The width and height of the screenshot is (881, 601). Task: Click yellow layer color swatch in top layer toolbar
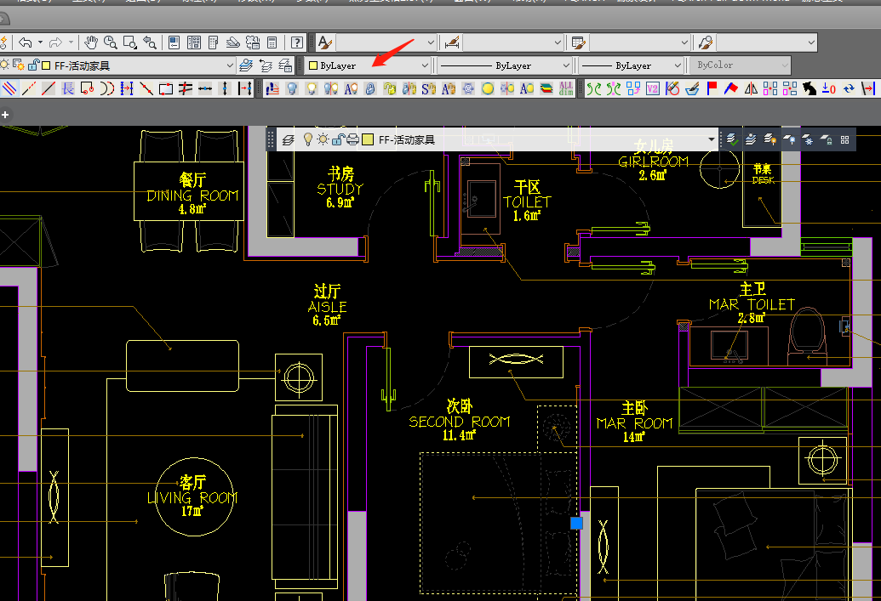(x=46, y=65)
